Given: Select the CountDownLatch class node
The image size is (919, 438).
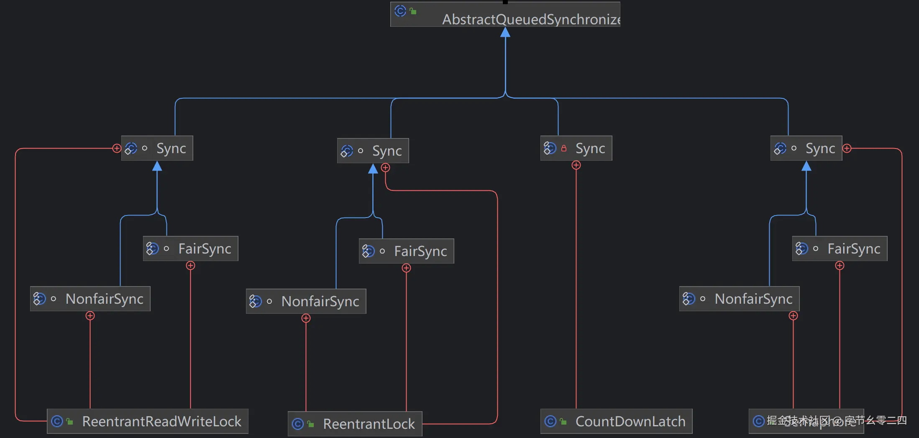Looking at the screenshot, I should (630, 421).
